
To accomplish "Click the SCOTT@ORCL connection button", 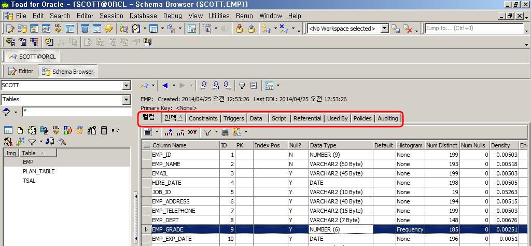I will (32, 56).
